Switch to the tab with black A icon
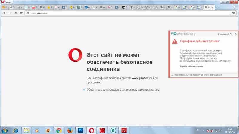 (125, 7)
